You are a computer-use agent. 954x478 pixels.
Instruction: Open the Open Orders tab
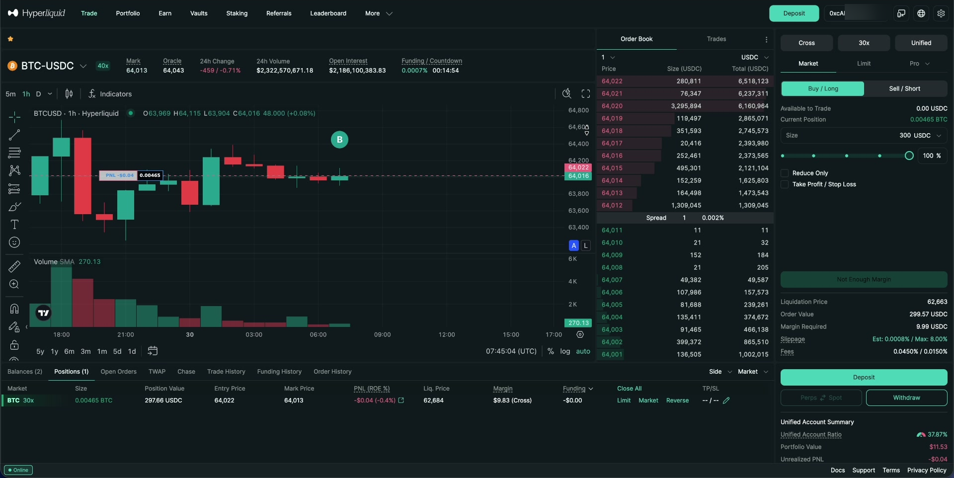pyautogui.click(x=118, y=372)
